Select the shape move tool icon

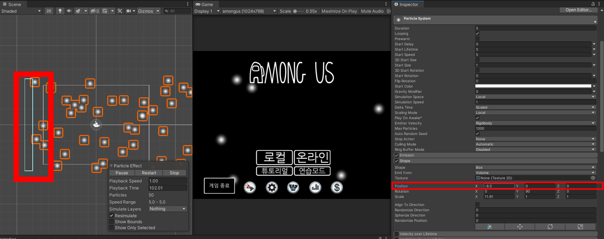coord(520,227)
